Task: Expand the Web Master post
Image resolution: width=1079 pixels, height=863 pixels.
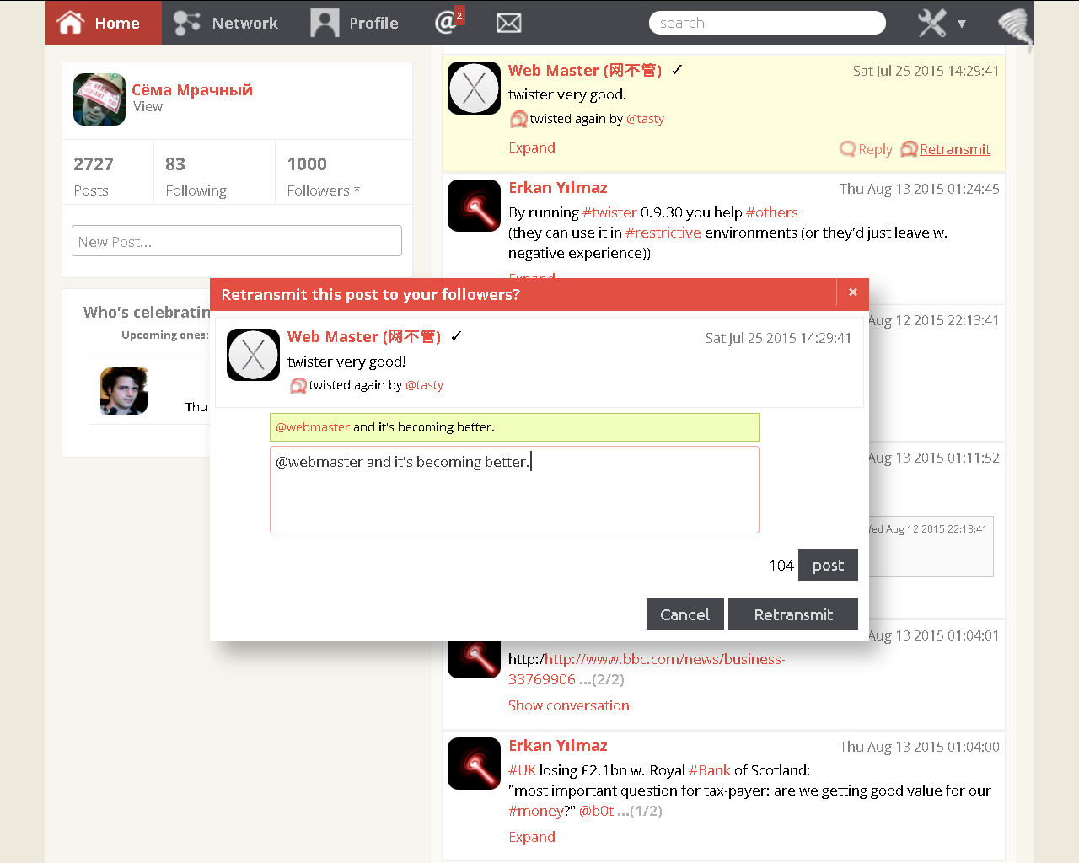Action: point(531,147)
